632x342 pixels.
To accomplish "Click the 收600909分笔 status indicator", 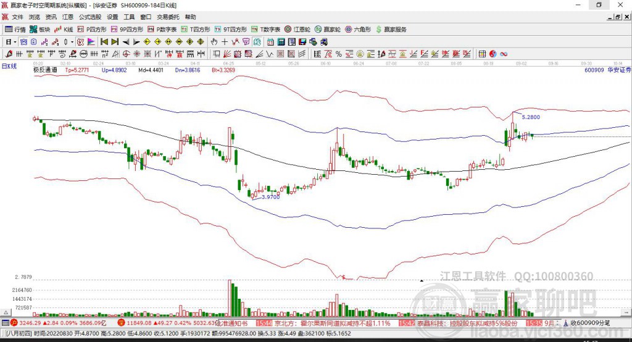I will click(586, 323).
